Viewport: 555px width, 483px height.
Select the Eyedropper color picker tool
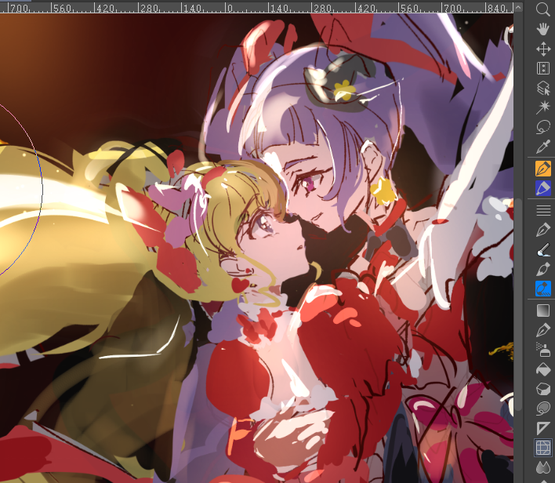(543, 147)
